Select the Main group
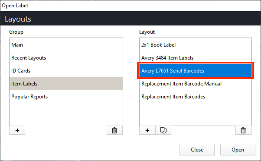 pos(66,45)
